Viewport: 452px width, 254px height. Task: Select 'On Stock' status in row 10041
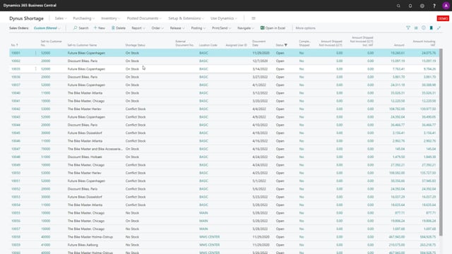click(x=132, y=101)
